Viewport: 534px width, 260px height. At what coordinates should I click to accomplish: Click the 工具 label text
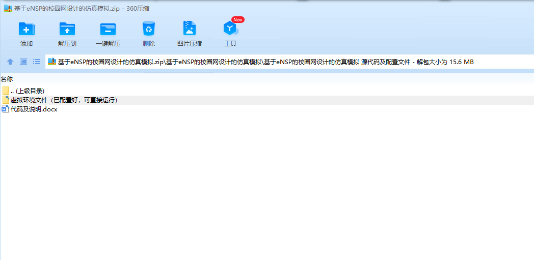coord(230,44)
